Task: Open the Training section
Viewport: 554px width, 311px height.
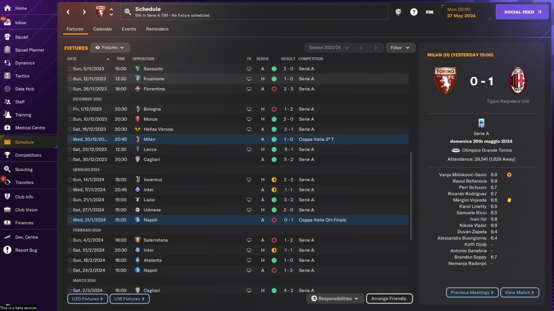Action: coord(23,115)
